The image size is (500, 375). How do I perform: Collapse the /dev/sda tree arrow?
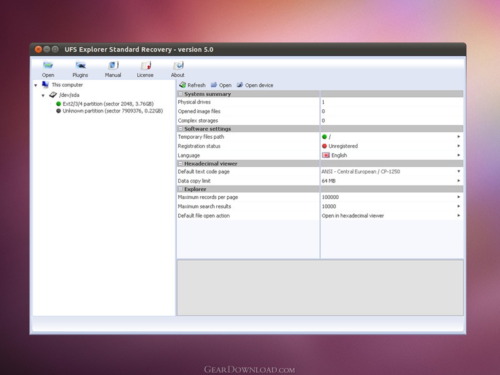tap(43, 96)
